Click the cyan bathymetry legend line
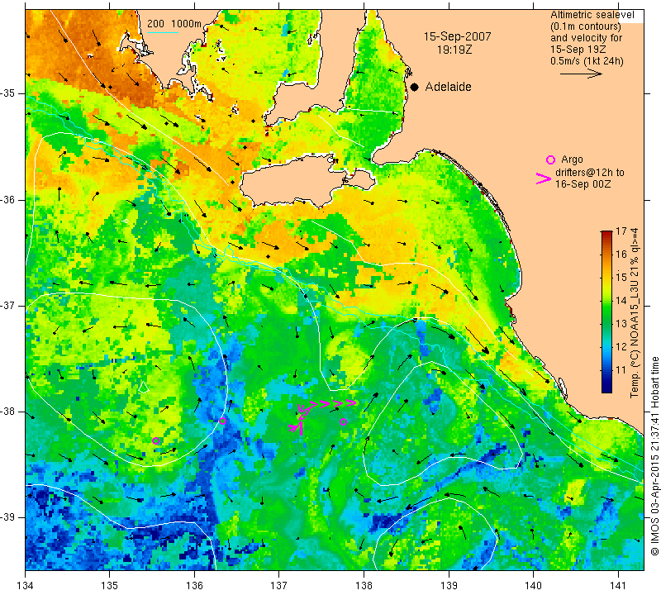Viewport: 661px width, 595px height. click(163, 32)
